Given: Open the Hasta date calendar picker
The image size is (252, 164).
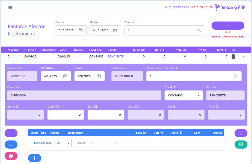Looking at the screenshot, I should (115, 30).
